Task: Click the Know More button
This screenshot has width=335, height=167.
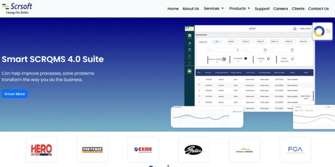Action: [x=15, y=94]
